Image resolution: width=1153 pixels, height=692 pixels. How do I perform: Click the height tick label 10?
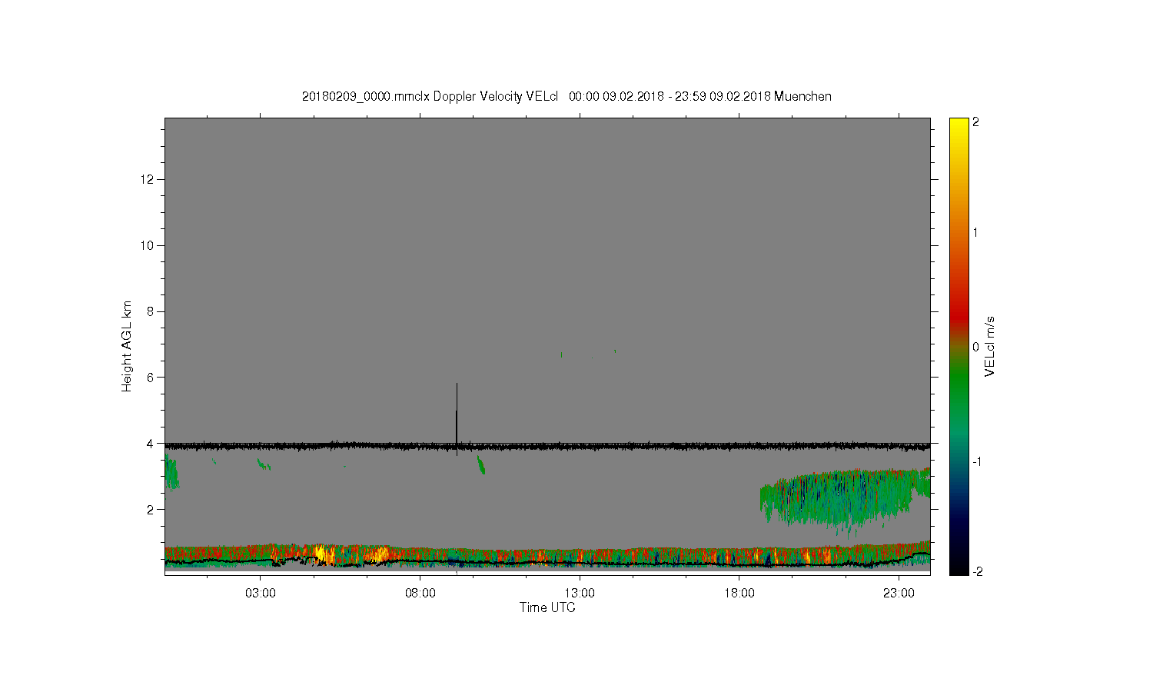click(x=148, y=245)
